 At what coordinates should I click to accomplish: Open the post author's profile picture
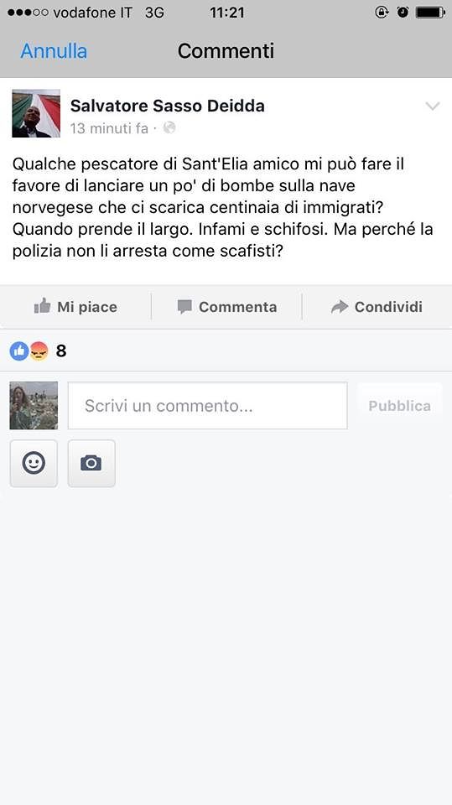click(36, 113)
